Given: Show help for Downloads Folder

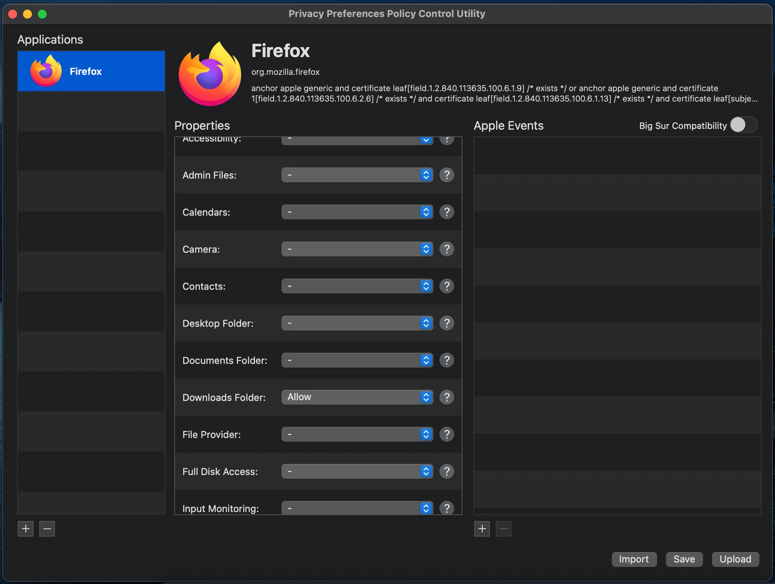Looking at the screenshot, I should 447,397.
